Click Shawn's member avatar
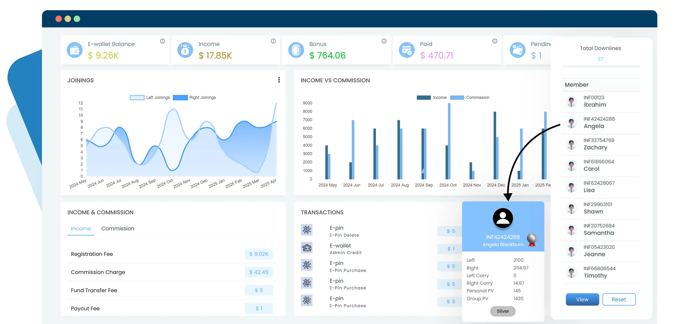Screen dimensions: 688x324 (x=571, y=208)
